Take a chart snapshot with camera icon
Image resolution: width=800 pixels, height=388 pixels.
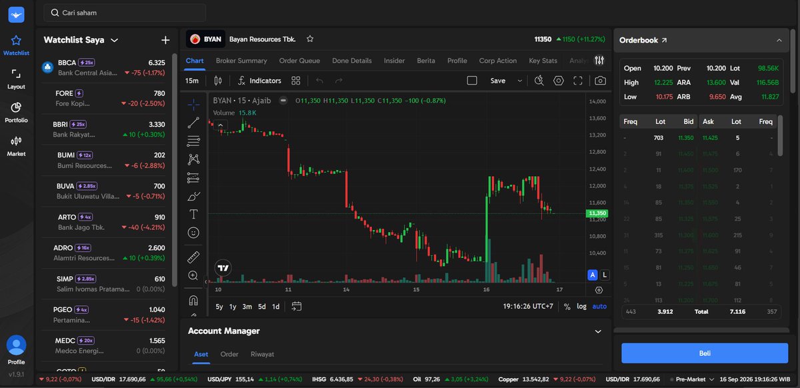coord(600,81)
